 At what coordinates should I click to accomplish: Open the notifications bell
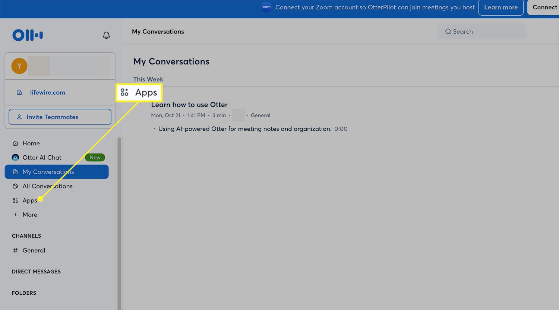pyautogui.click(x=106, y=35)
